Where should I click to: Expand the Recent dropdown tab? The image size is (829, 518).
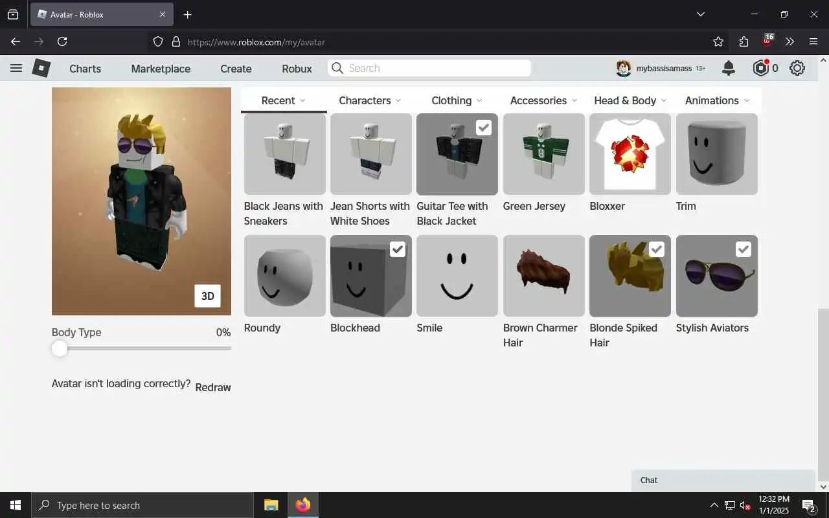click(284, 100)
